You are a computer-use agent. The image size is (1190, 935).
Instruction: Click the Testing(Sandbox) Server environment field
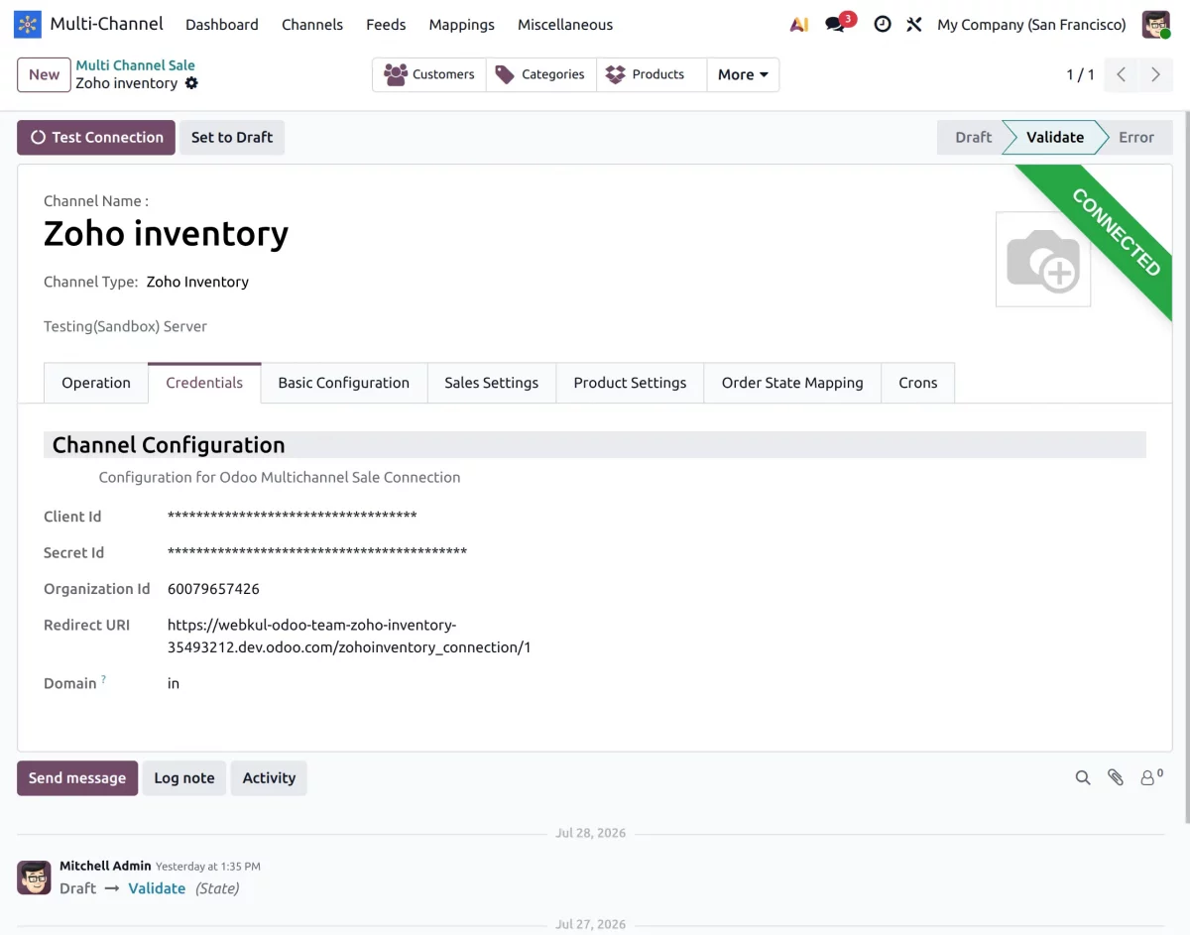[x=125, y=326]
